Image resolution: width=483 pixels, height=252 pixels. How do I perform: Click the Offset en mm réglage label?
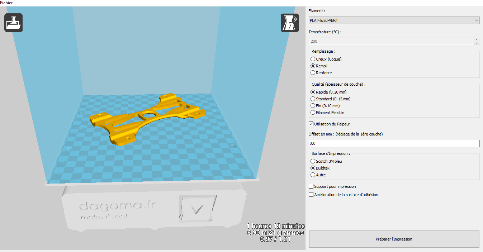[x=346, y=134]
